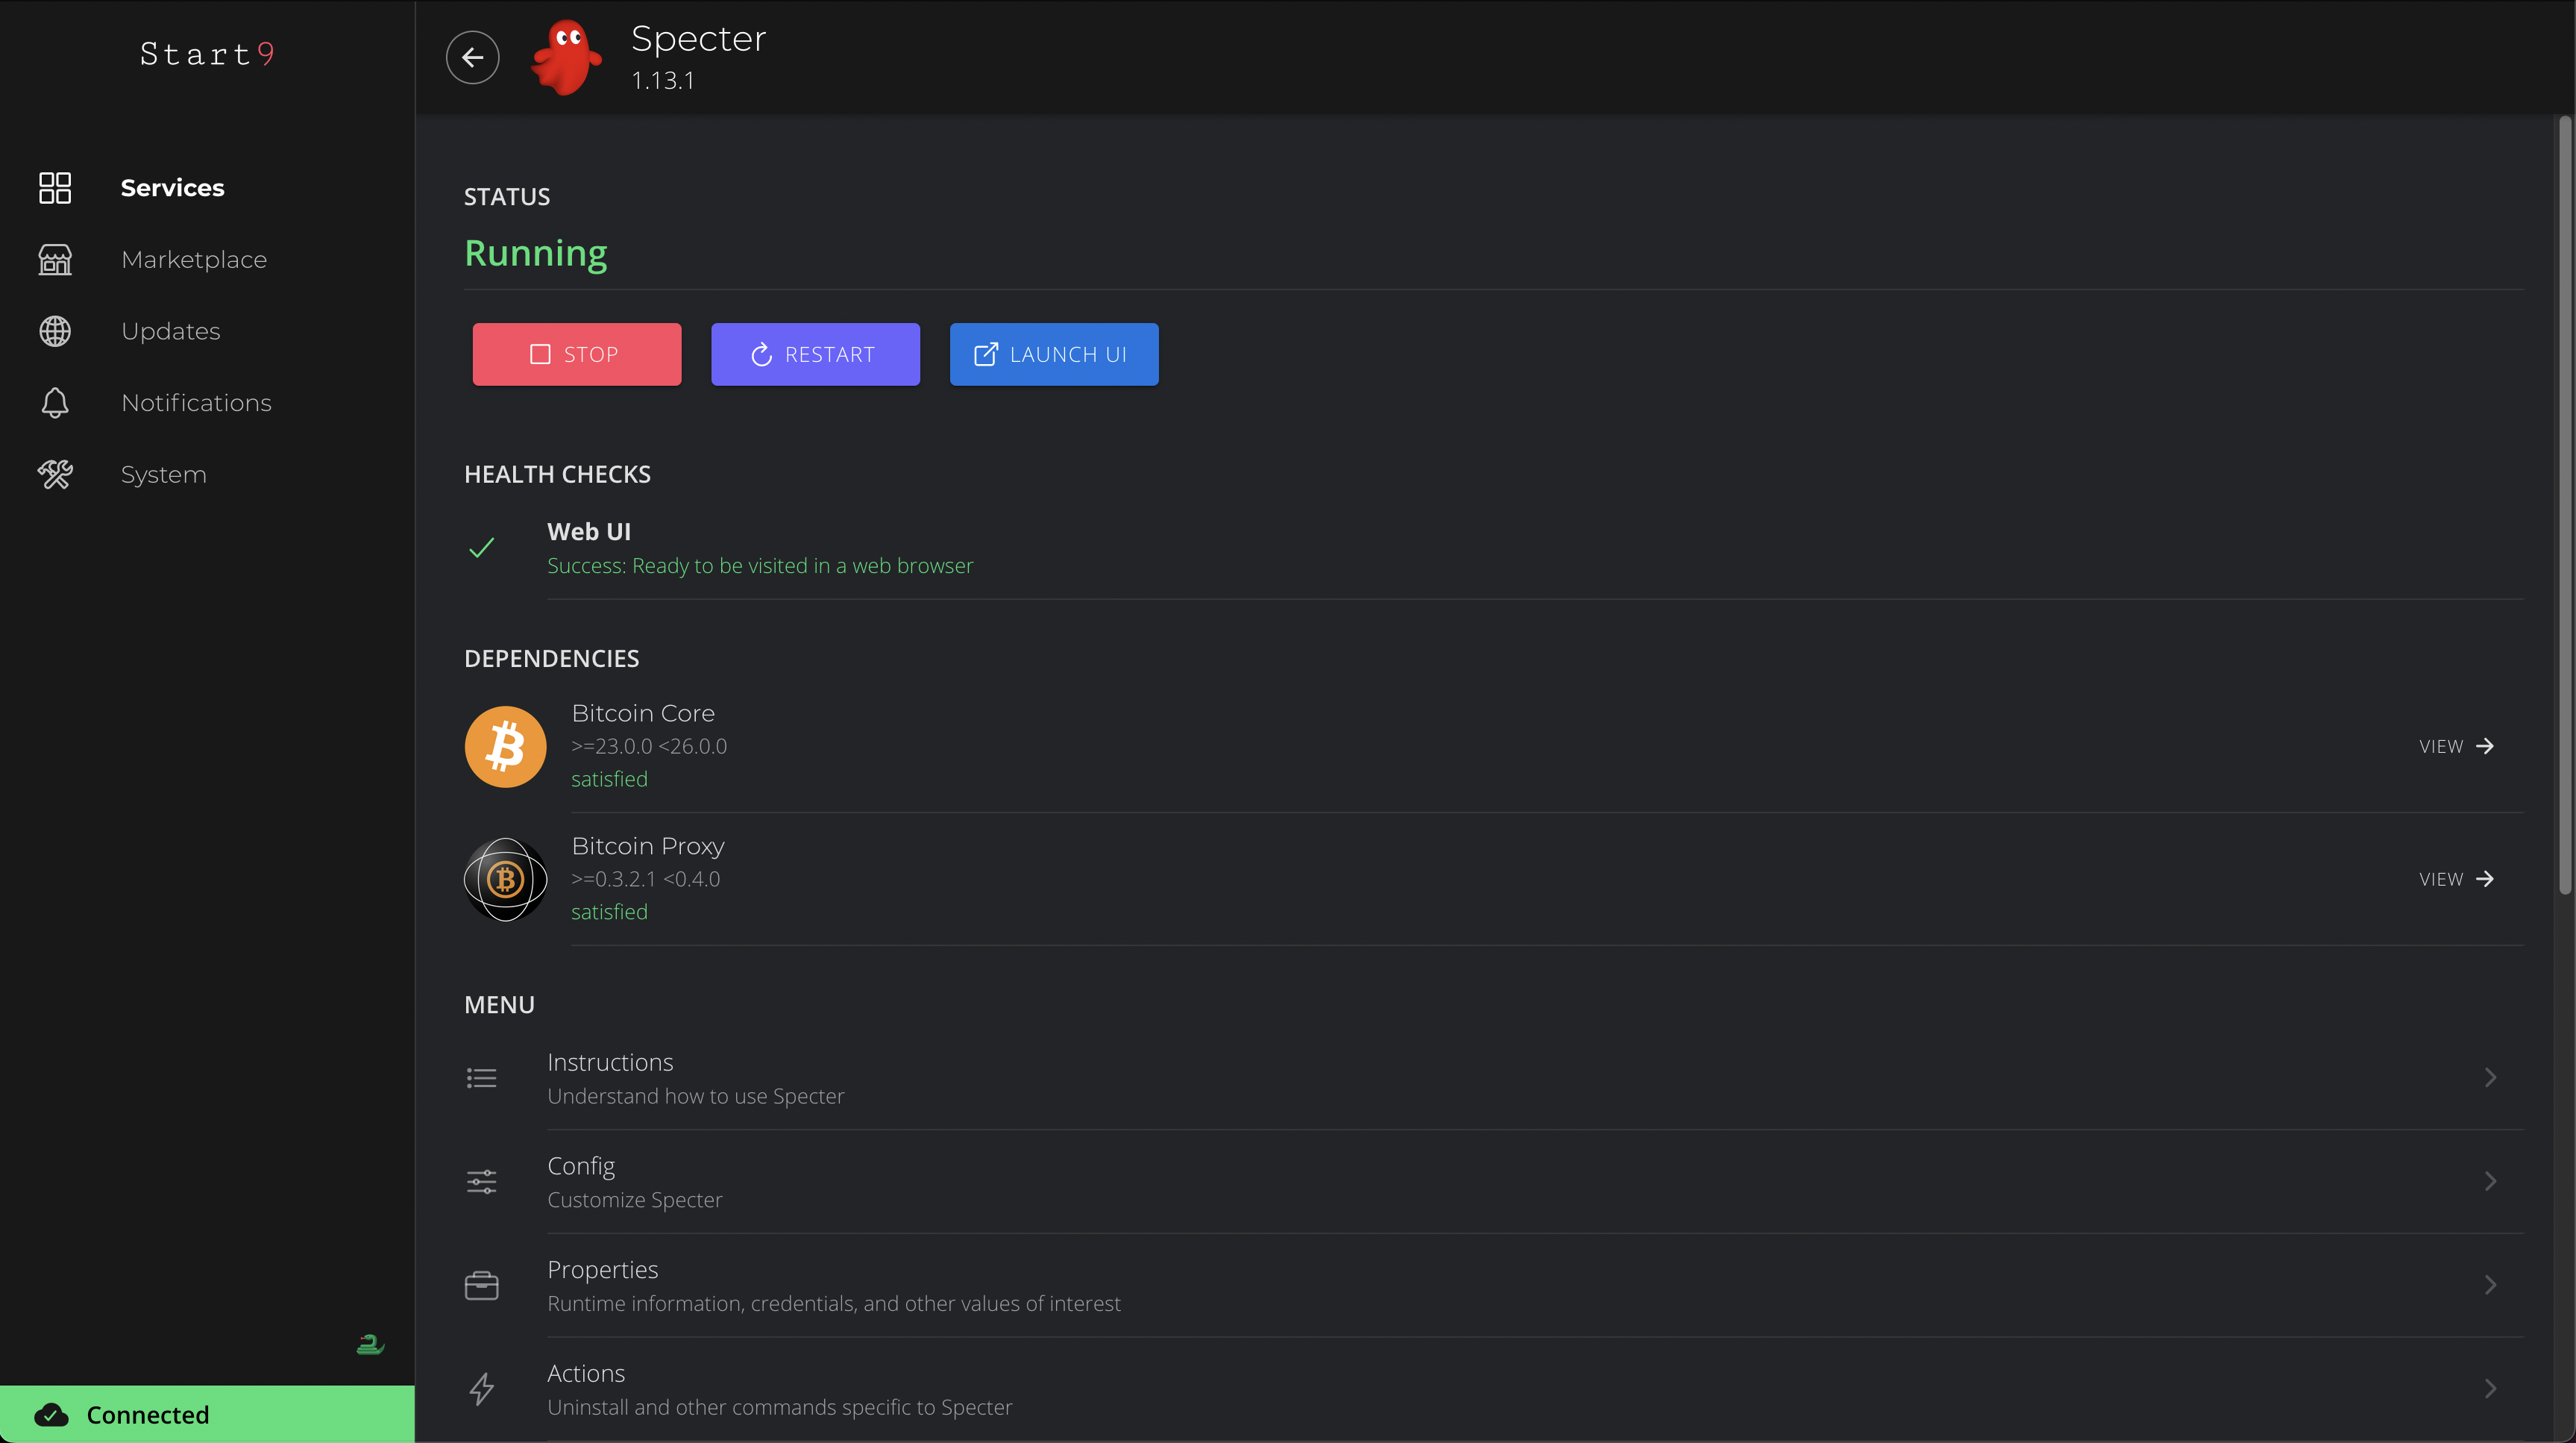This screenshot has height=1443, width=2576.
Task: Expand the Properties row chevron
Action: click(x=2490, y=1285)
